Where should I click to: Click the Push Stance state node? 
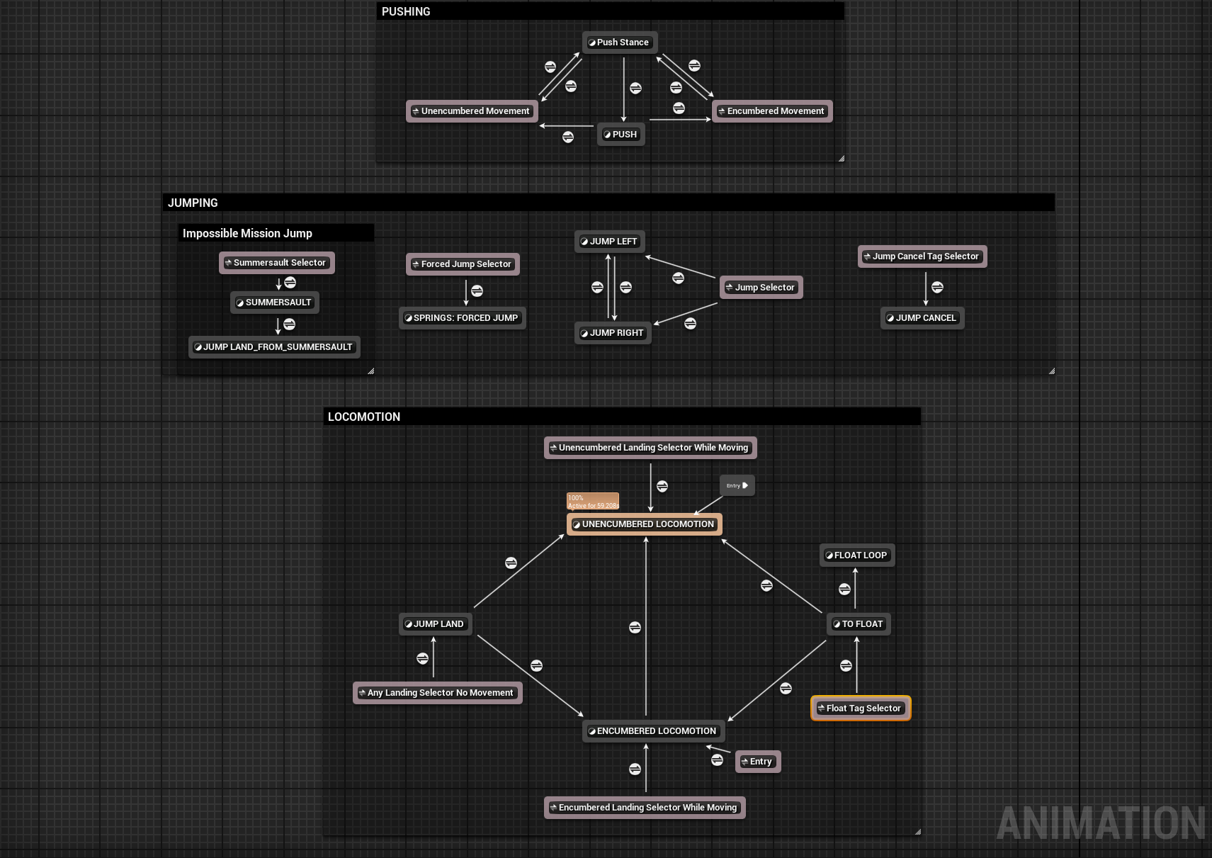click(620, 43)
